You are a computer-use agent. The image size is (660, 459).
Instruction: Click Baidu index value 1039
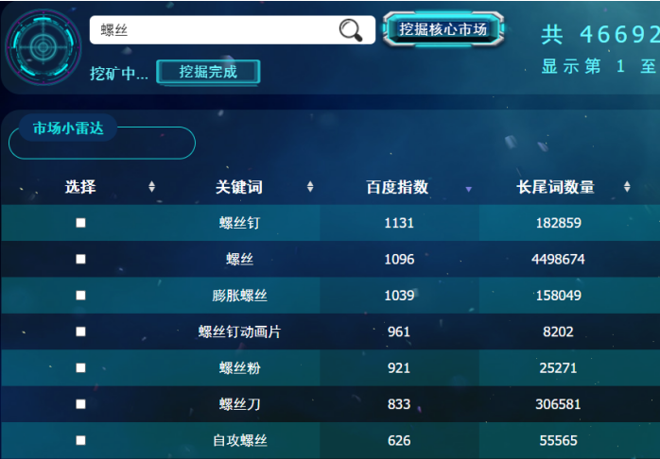pos(399,296)
